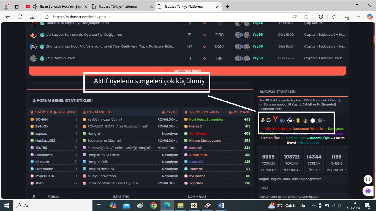Open Captain Tsubasa Hack forum link
This screenshot has height=211, width=376.
(x=325, y=58)
